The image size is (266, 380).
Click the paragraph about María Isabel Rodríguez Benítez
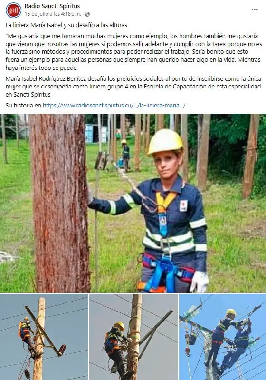(133, 87)
